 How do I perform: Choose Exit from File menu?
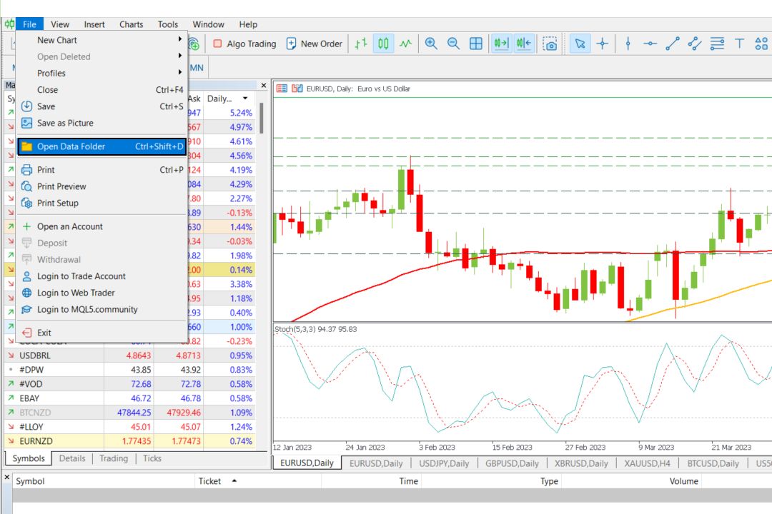click(x=102, y=333)
